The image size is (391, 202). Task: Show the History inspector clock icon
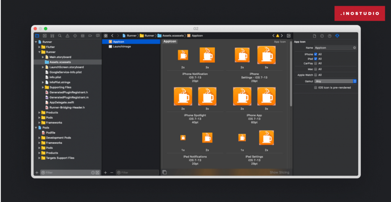pos(322,36)
